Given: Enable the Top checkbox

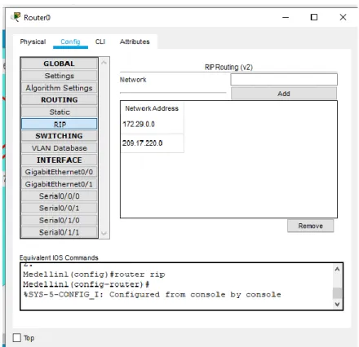Looking at the screenshot, I should [x=17, y=338].
